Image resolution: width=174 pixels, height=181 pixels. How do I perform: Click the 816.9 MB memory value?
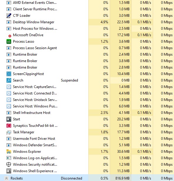(122, 178)
